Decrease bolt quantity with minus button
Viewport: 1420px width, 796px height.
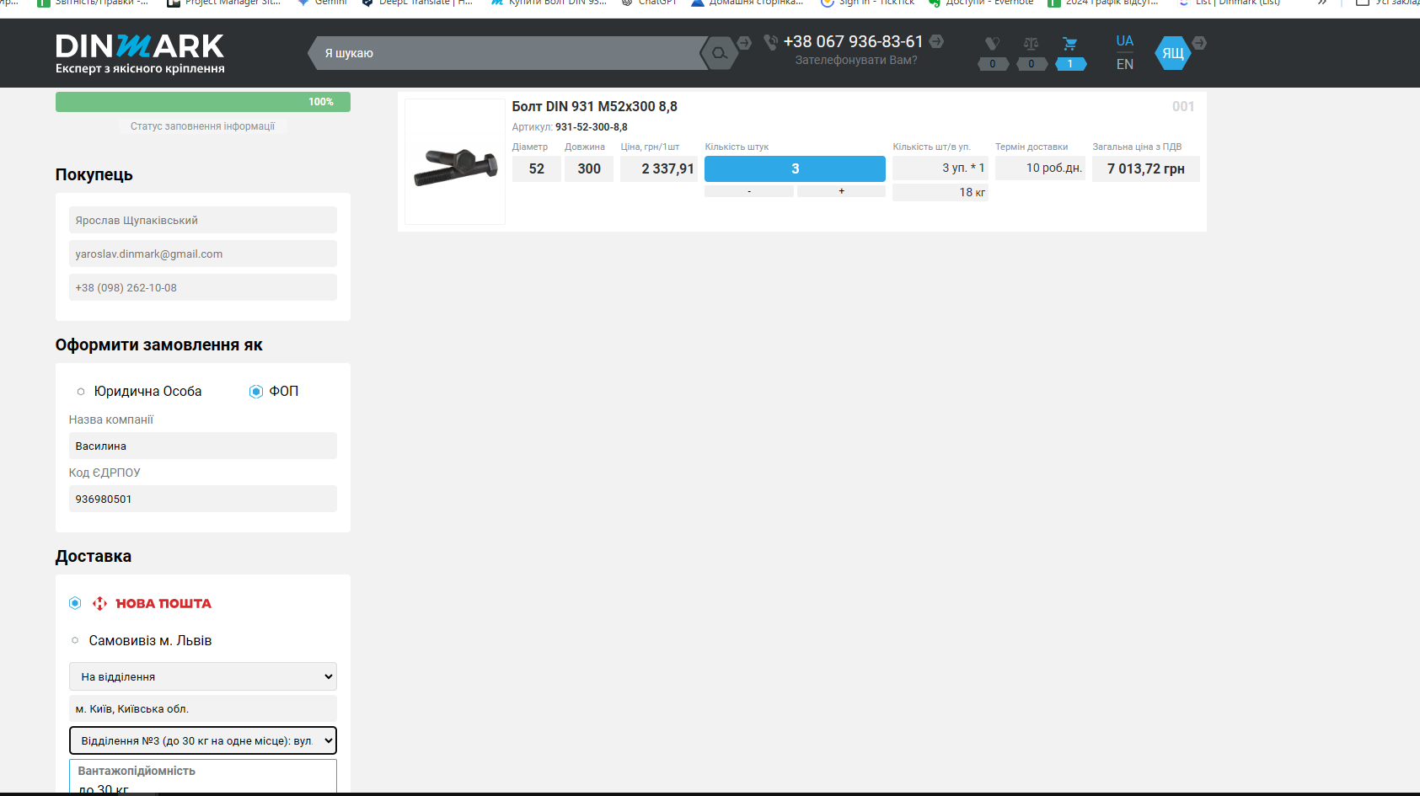749,191
